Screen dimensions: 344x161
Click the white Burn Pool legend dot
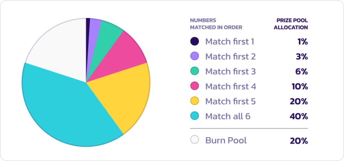195,140
